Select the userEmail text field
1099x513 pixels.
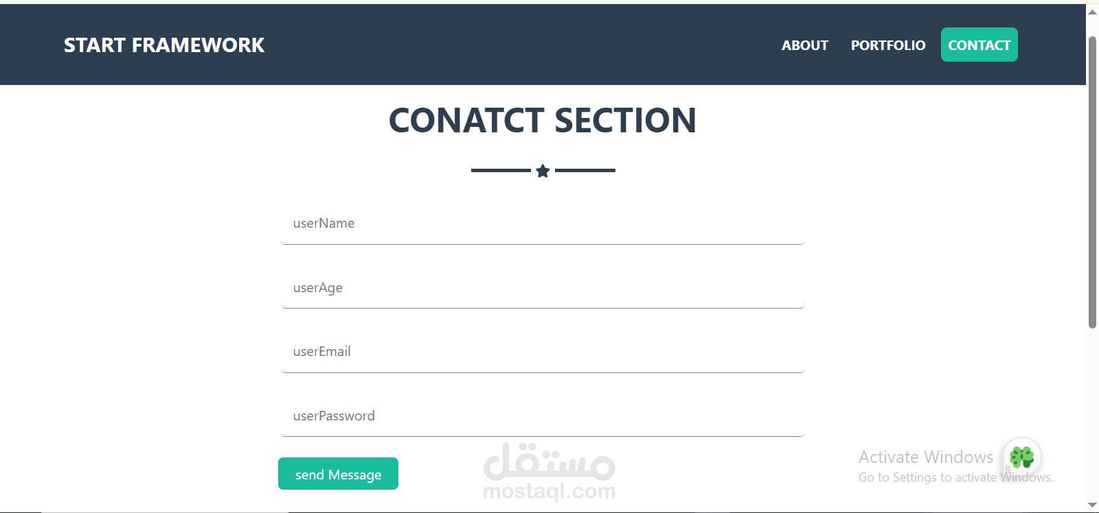[x=543, y=352]
